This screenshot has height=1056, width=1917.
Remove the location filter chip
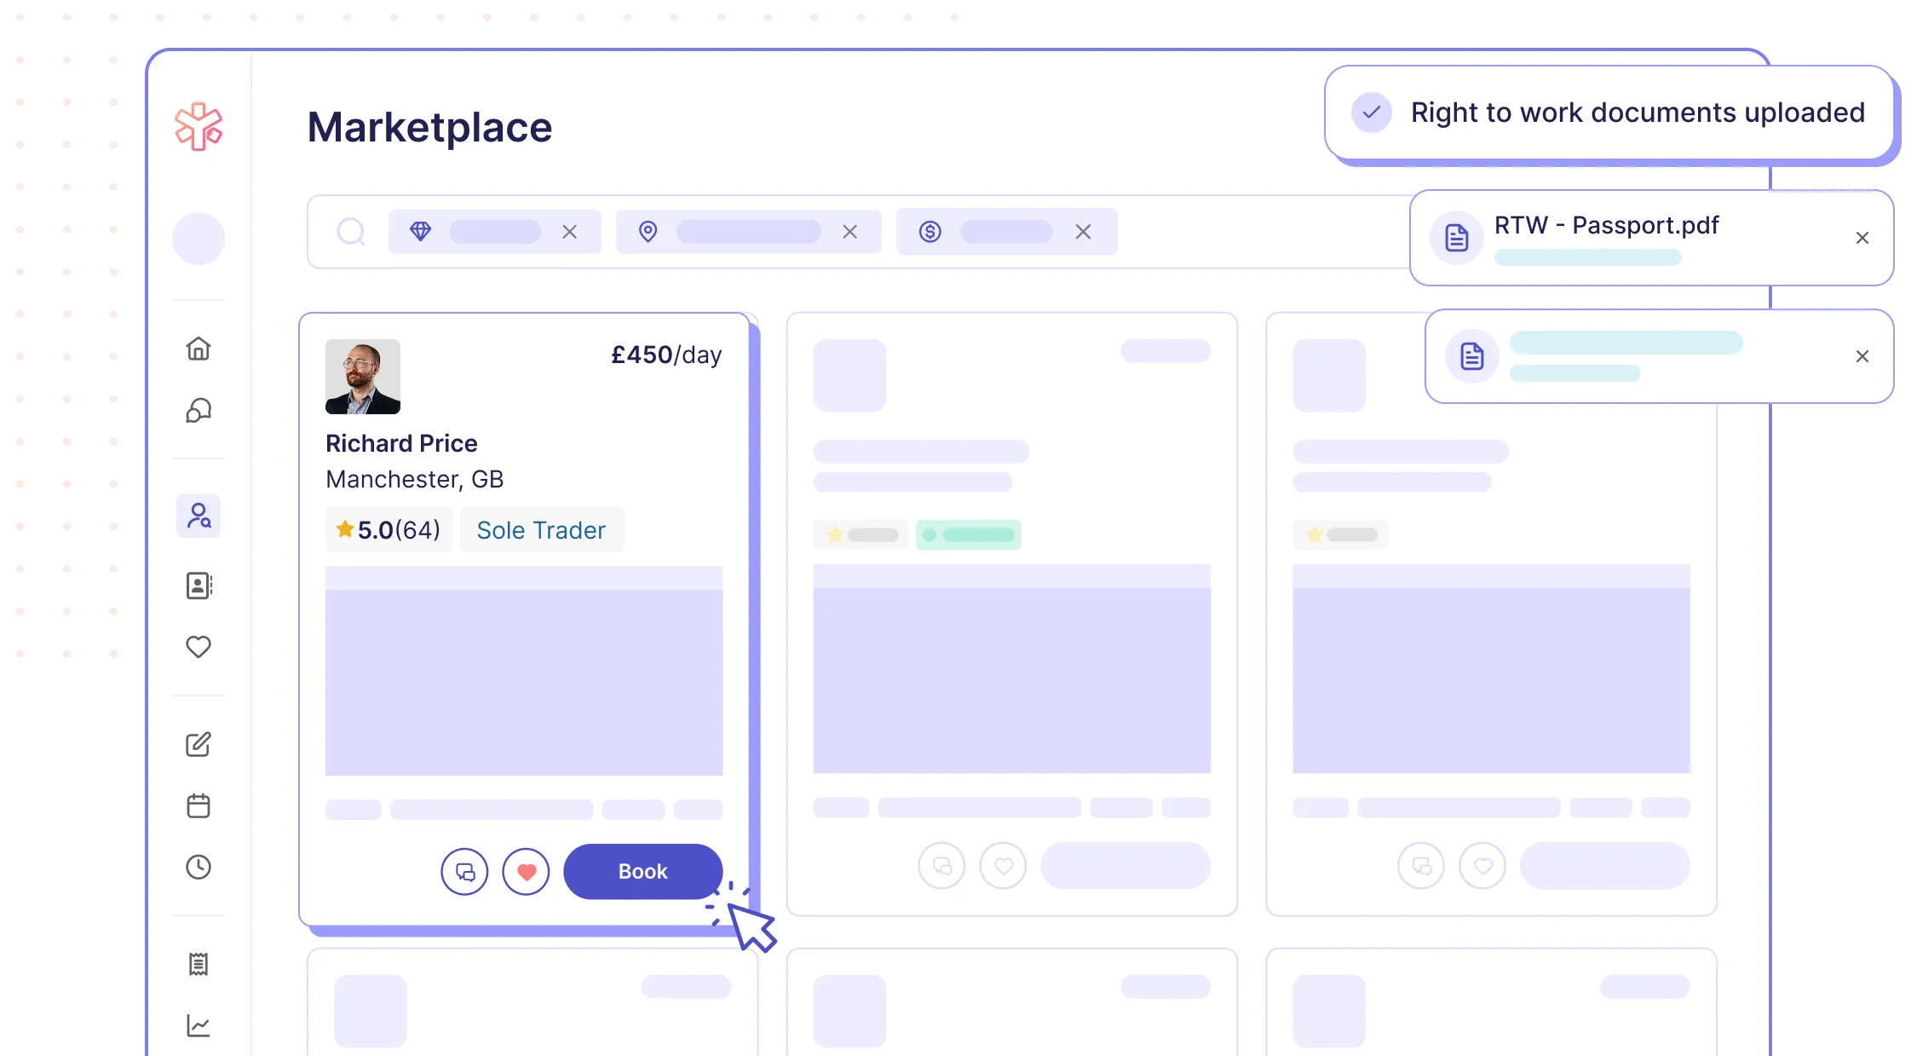coord(849,232)
